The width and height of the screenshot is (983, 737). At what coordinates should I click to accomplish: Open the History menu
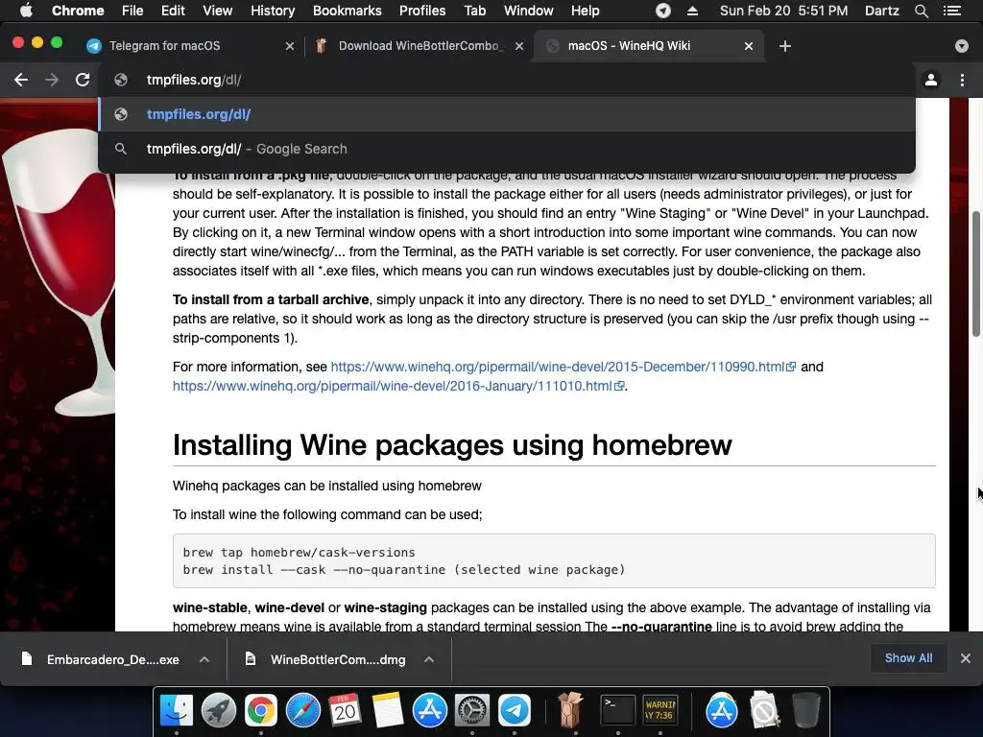(273, 11)
